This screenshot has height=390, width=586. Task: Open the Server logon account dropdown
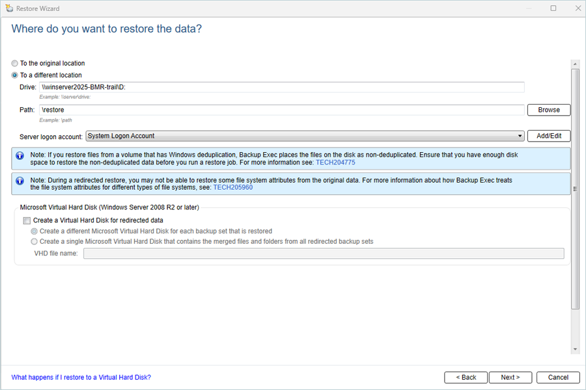pyautogui.click(x=305, y=136)
